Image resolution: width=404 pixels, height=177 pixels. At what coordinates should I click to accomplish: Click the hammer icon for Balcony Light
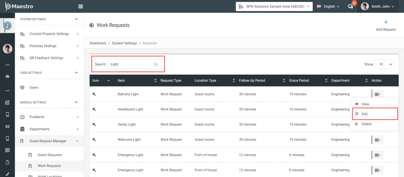coord(94,94)
